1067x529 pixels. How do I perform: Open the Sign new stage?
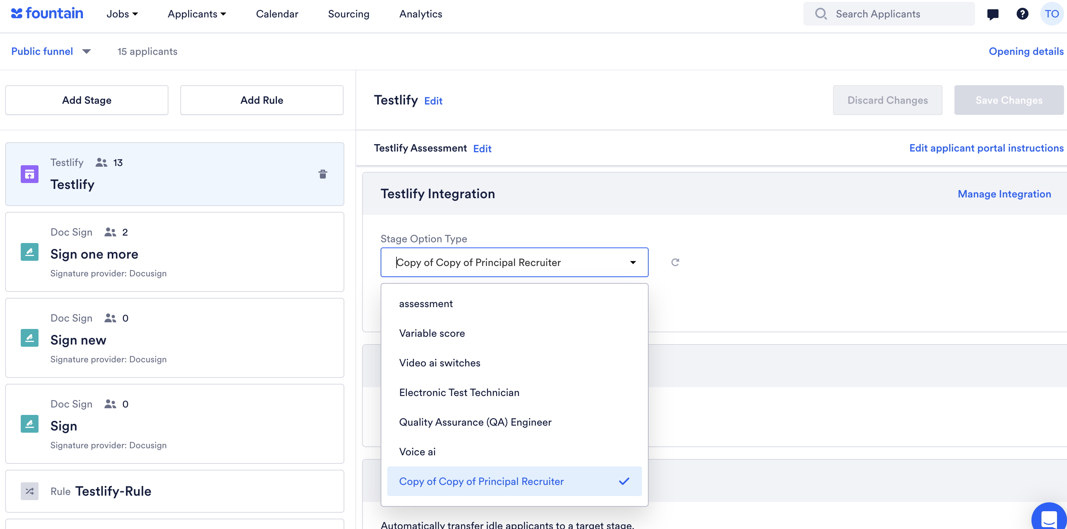[174, 338]
